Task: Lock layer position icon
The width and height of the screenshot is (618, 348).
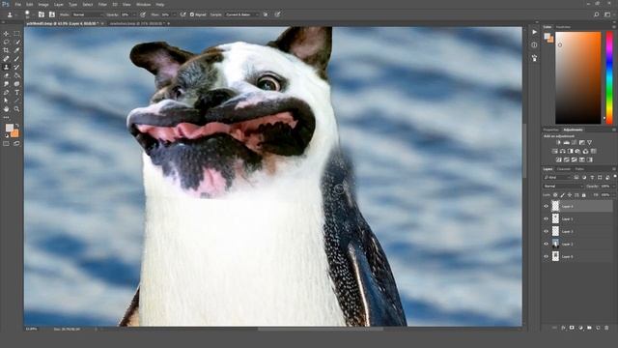Action: click(570, 195)
